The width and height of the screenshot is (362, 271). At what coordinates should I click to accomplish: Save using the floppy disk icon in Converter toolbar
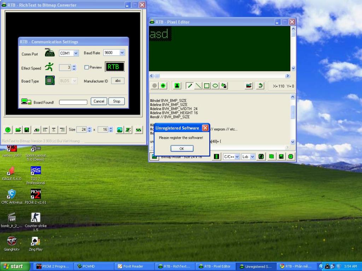click(27, 130)
